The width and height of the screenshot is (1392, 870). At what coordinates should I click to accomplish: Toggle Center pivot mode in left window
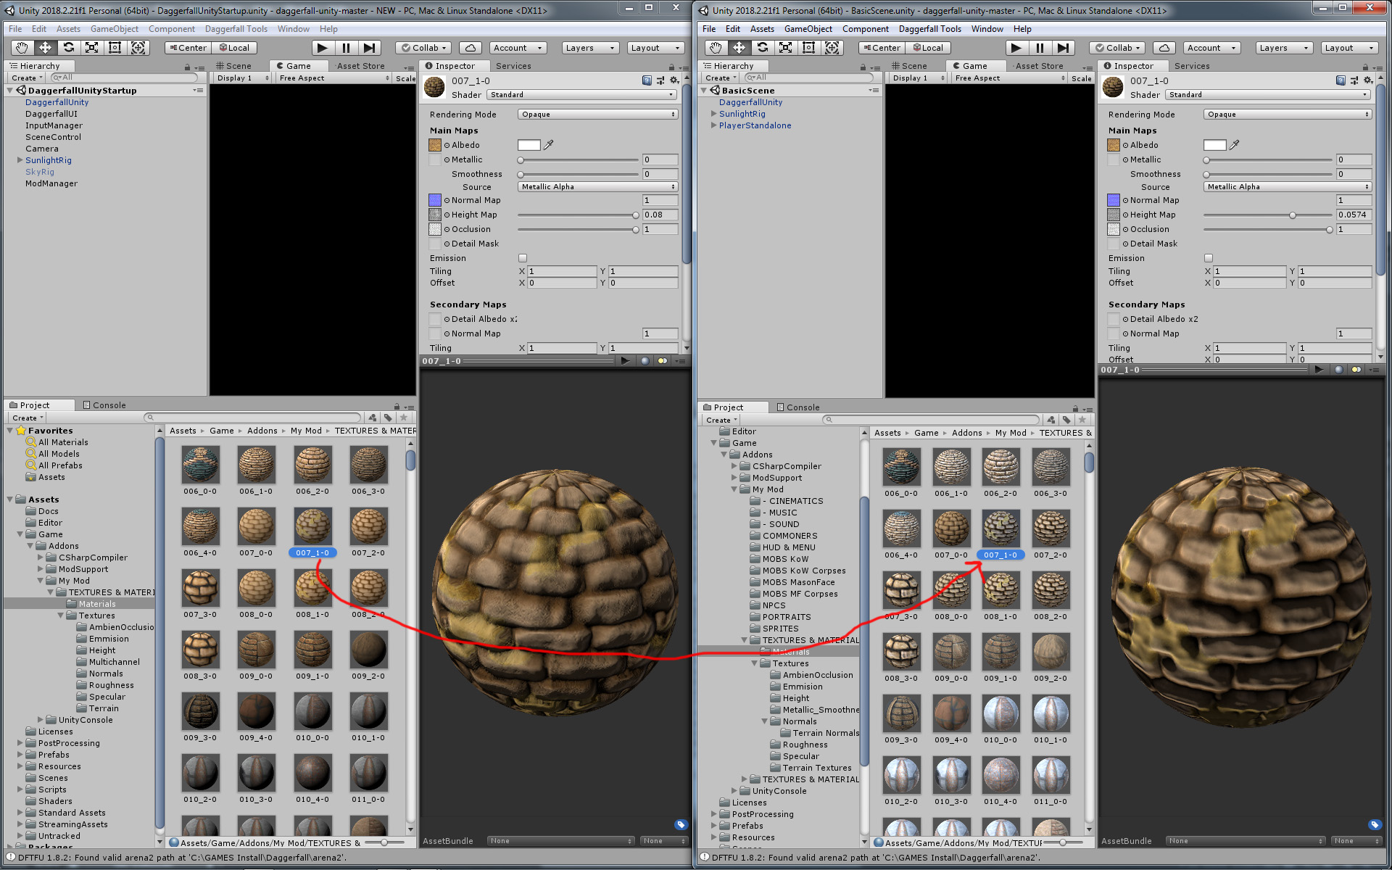pos(188,48)
